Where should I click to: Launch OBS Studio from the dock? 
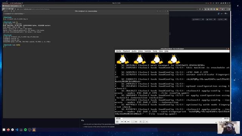point(29,130)
